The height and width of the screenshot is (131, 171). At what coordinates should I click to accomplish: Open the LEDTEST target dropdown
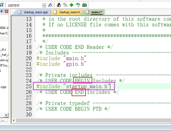click(44, 5)
